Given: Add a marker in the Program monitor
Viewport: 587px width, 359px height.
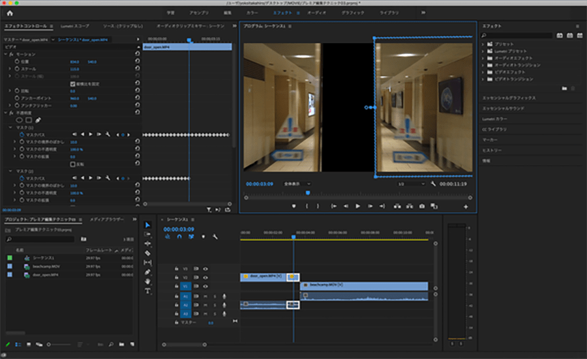Looking at the screenshot, I should (x=294, y=206).
